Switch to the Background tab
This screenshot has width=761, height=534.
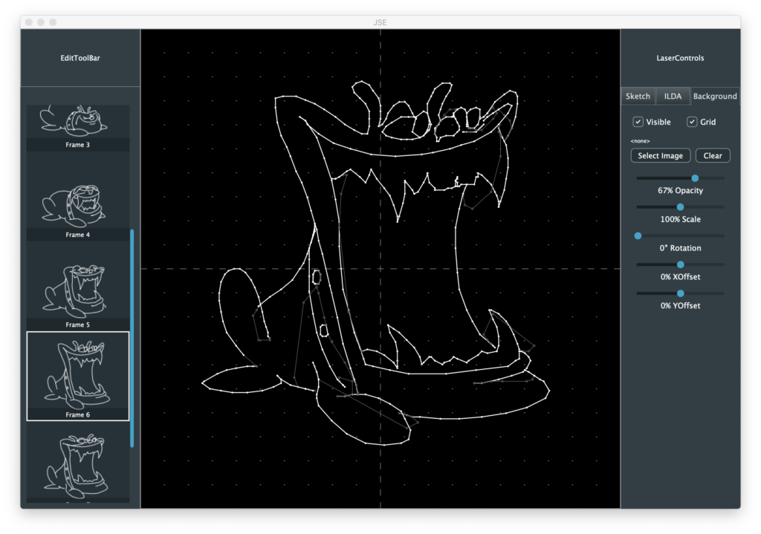[715, 96]
